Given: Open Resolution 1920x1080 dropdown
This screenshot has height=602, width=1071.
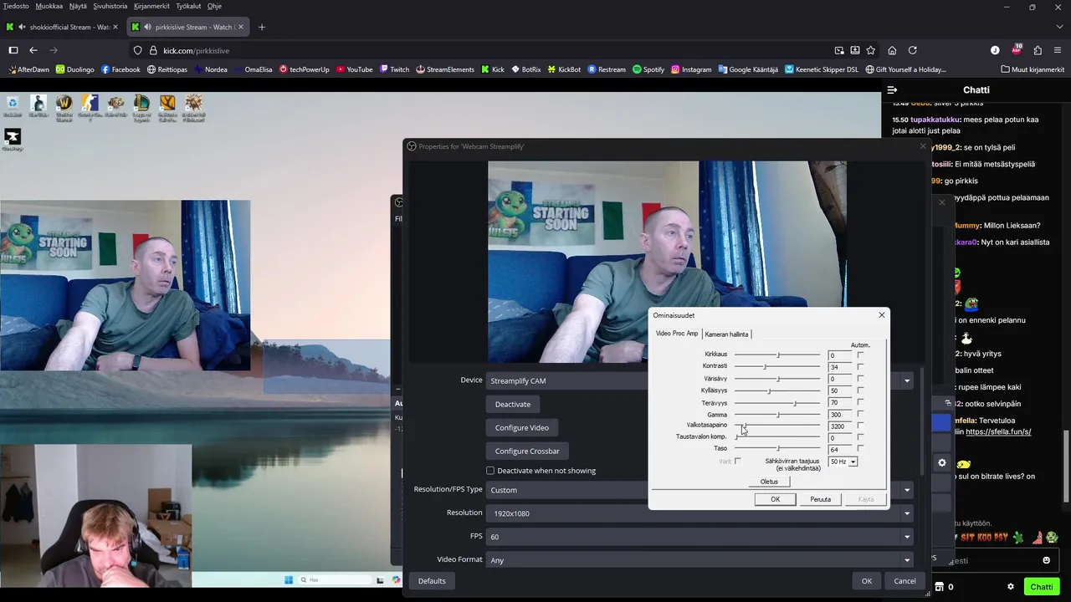Looking at the screenshot, I should [699, 513].
